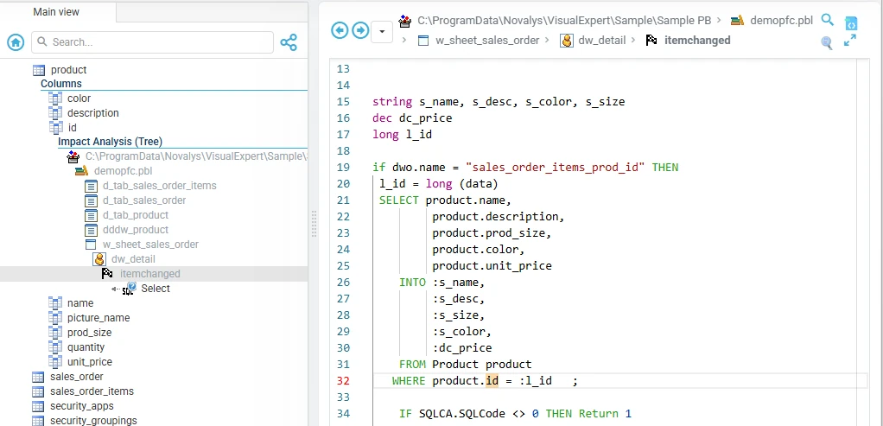Screen dimensions: 883x426
Task: Select the unit_price column
Action: point(90,362)
